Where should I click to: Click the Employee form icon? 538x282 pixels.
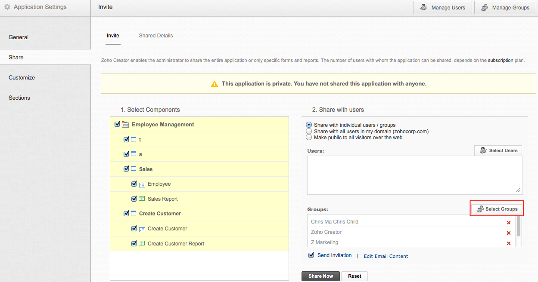pyautogui.click(x=142, y=184)
